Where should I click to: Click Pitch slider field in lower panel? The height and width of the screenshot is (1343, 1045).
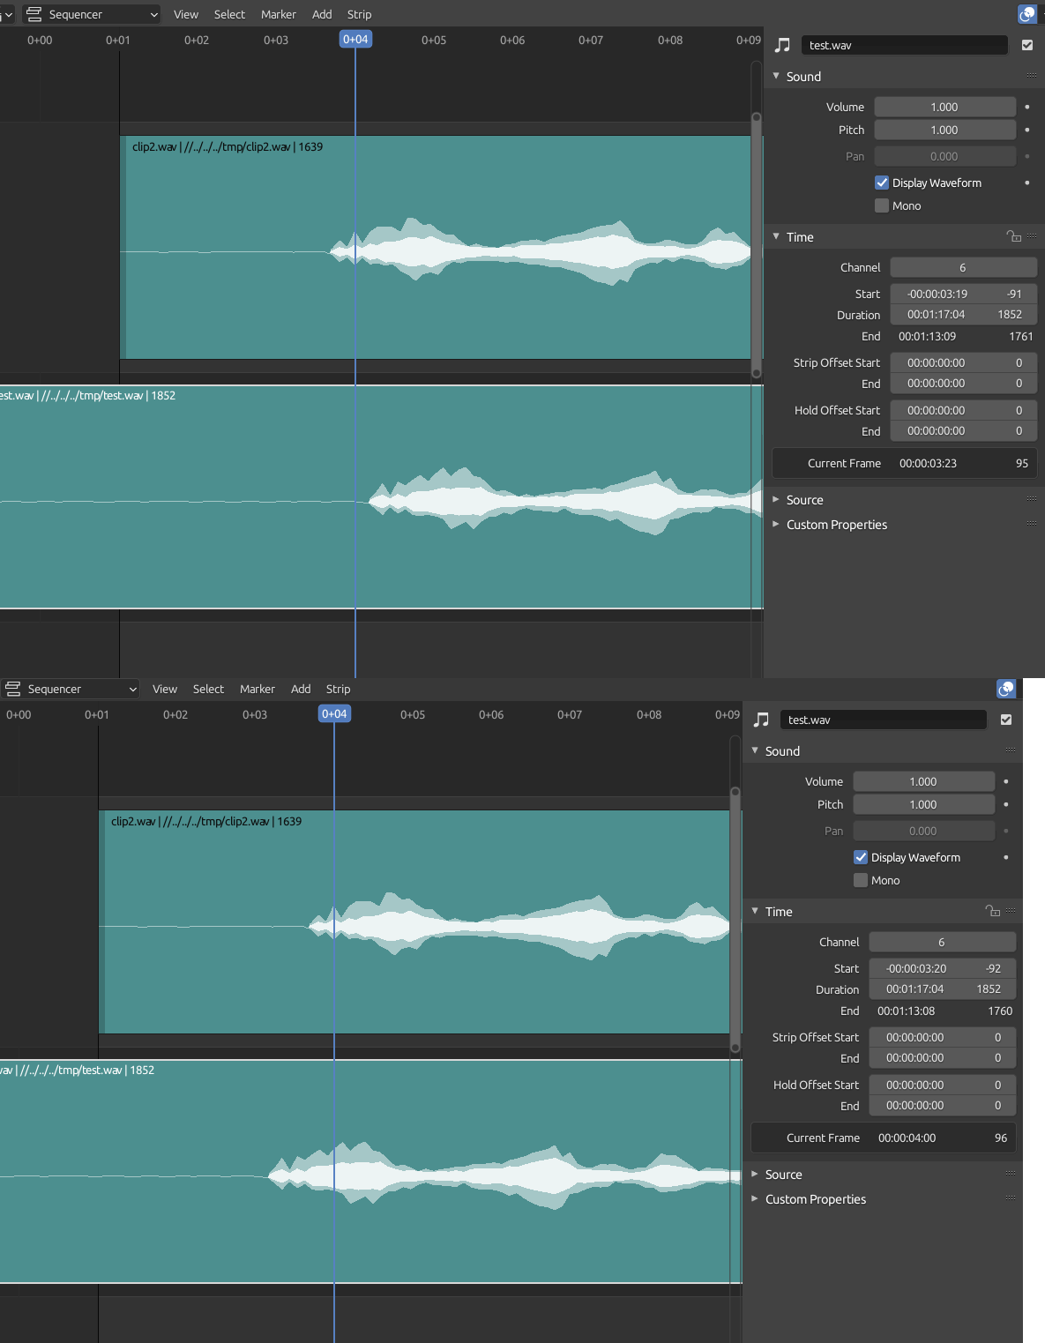click(923, 804)
